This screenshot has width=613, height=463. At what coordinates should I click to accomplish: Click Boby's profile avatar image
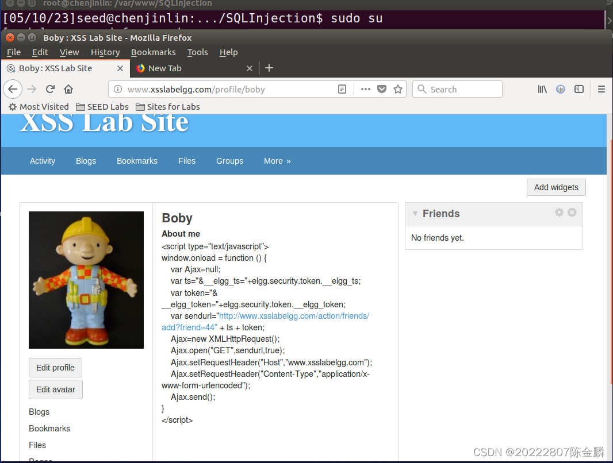(86, 280)
